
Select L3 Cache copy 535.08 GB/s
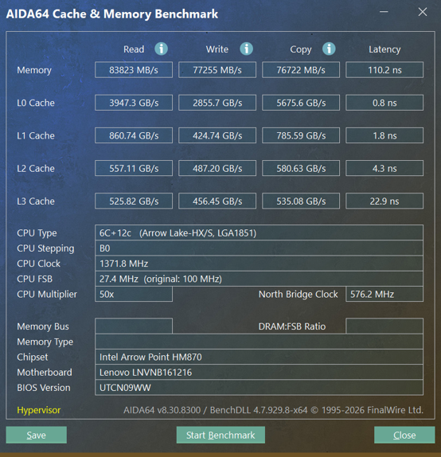point(301,201)
